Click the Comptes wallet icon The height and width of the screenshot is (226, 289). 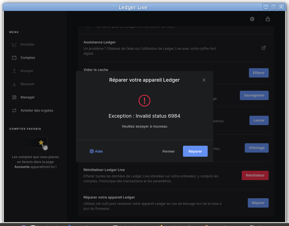tap(14, 58)
